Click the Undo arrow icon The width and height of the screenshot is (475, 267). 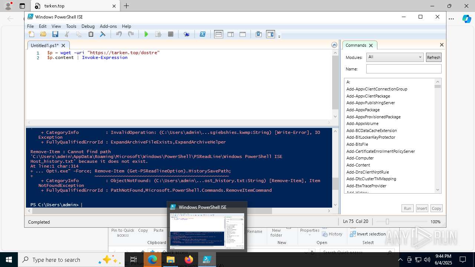[119, 34]
